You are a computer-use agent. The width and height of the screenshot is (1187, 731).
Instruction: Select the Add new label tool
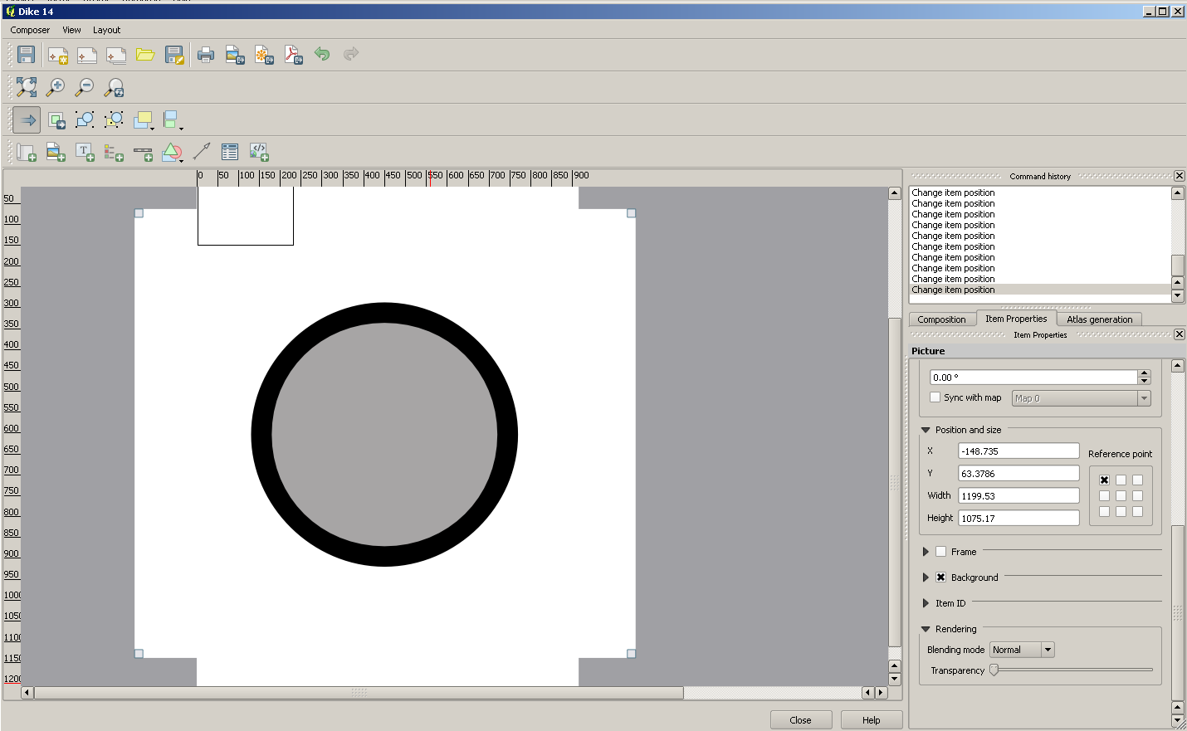pyautogui.click(x=85, y=153)
